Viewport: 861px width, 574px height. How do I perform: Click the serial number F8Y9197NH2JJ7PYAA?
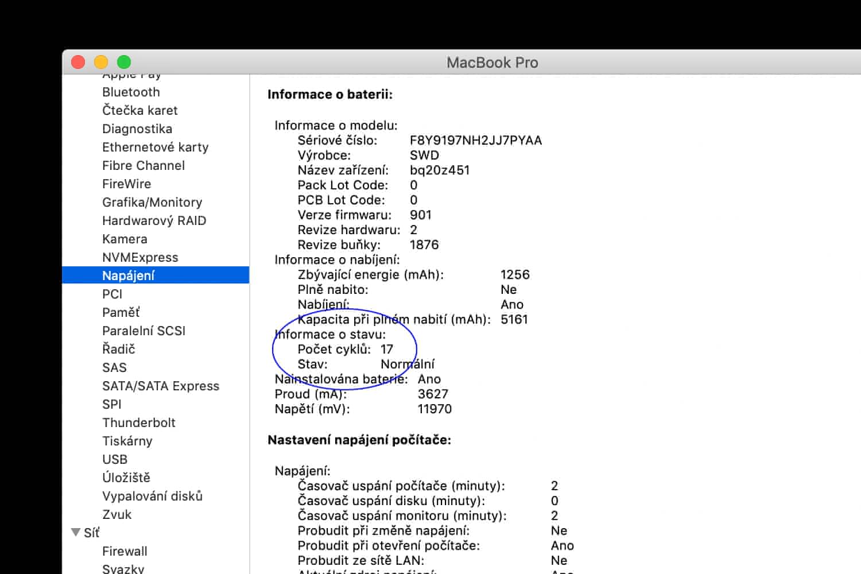coord(476,140)
